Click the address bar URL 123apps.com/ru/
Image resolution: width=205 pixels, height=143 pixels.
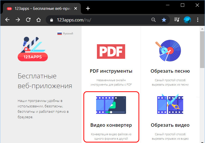click(74, 20)
